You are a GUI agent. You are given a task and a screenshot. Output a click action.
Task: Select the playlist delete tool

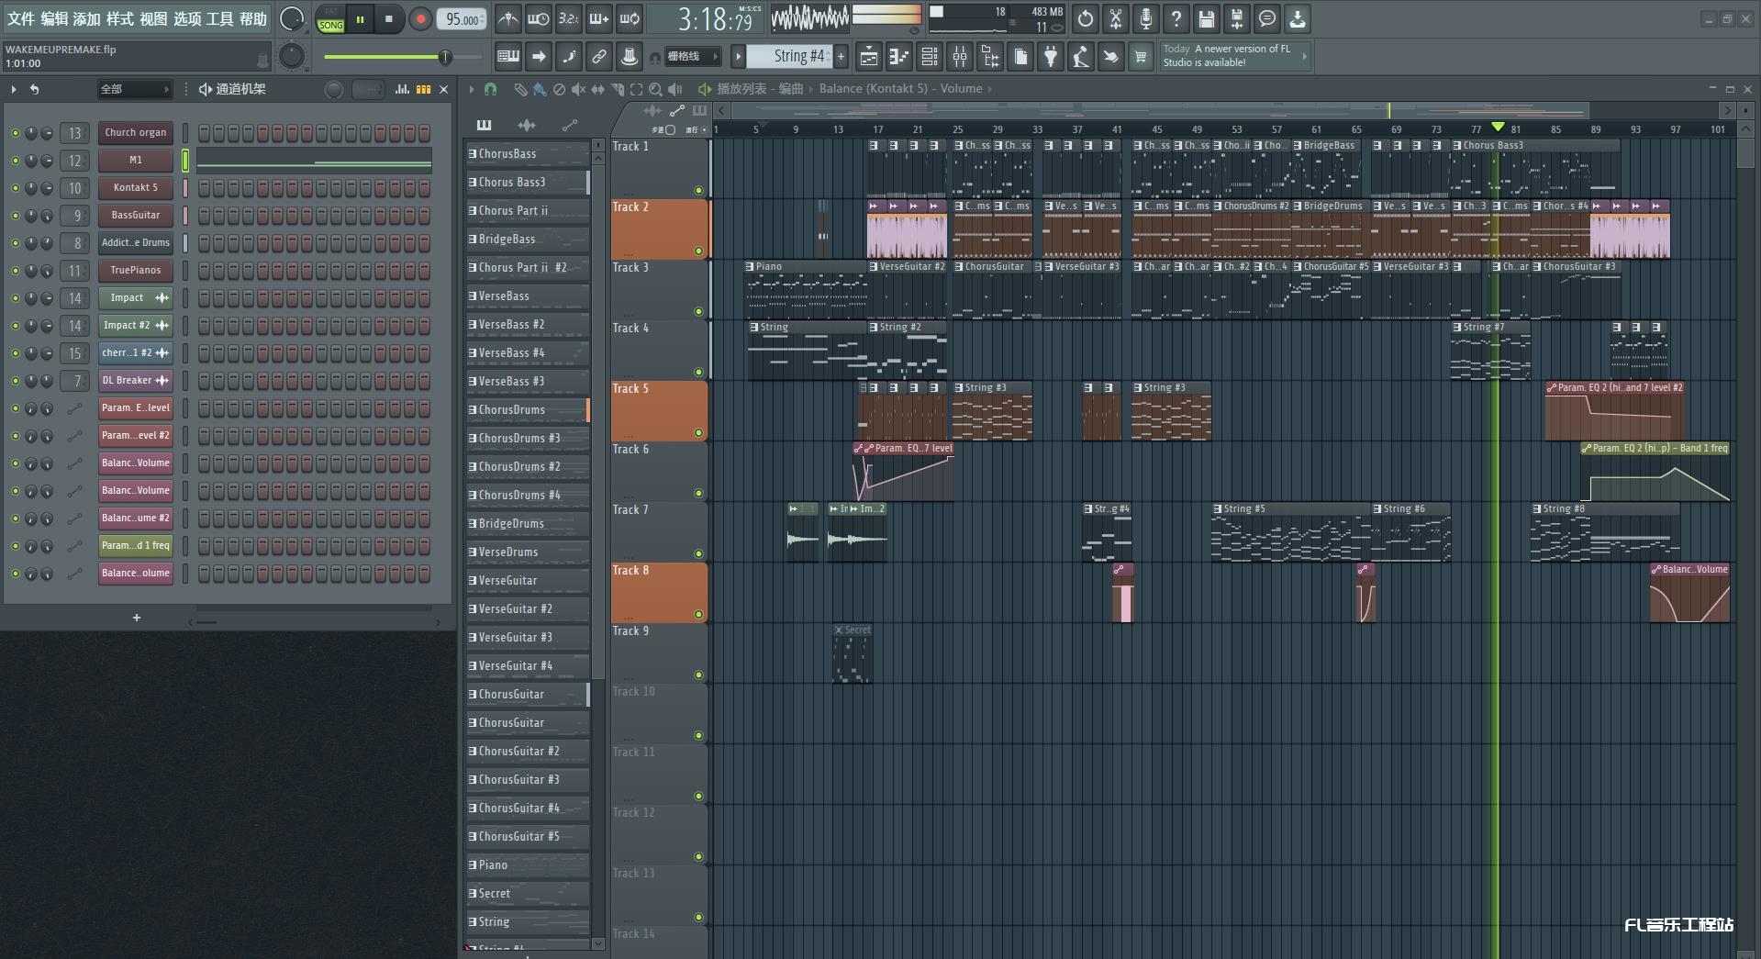[x=559, y=89]
